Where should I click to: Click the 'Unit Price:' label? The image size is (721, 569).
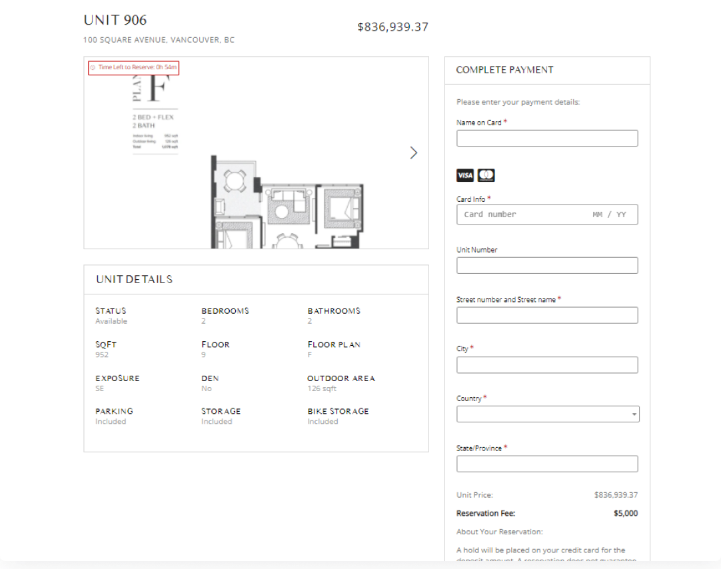(474, 495)
